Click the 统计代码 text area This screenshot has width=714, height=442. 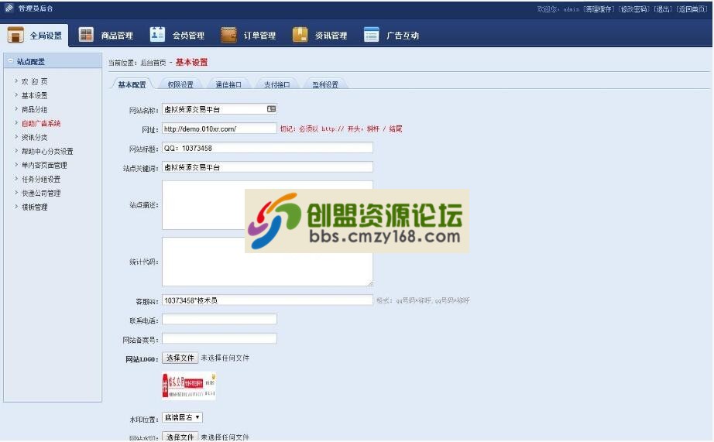267,262
